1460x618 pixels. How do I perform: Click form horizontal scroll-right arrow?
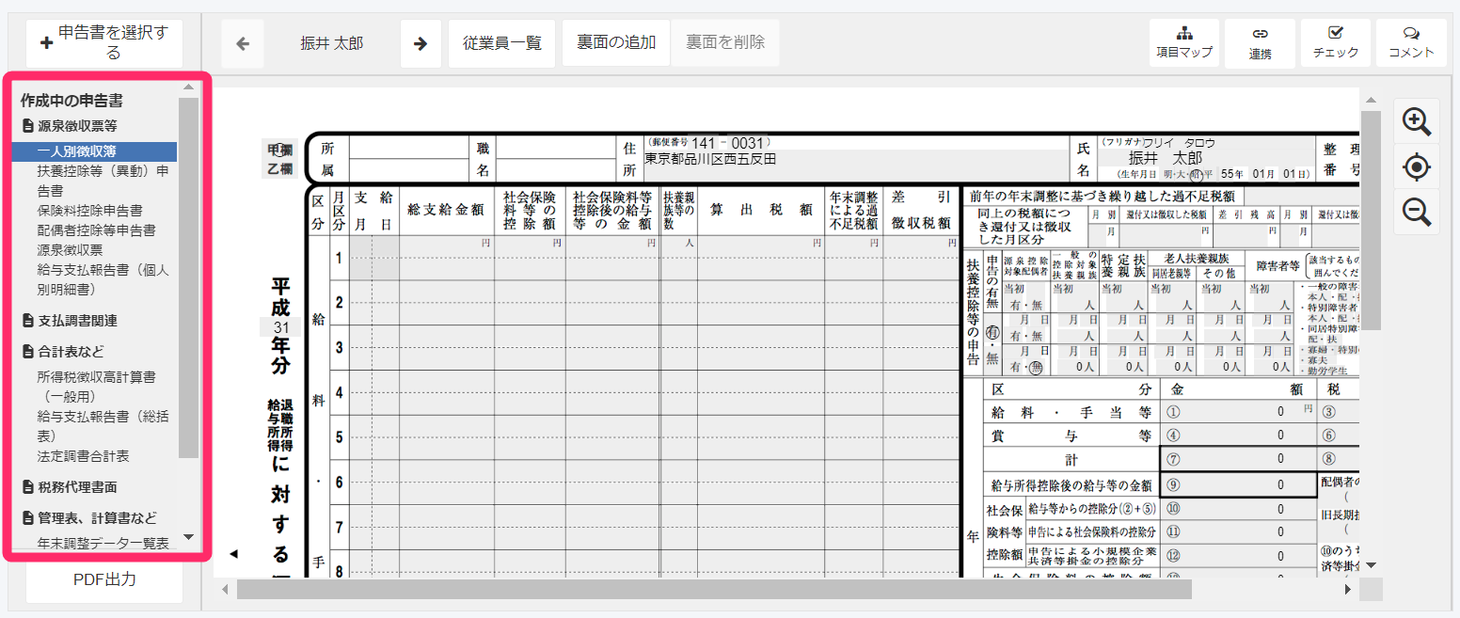click(1348, 589)
